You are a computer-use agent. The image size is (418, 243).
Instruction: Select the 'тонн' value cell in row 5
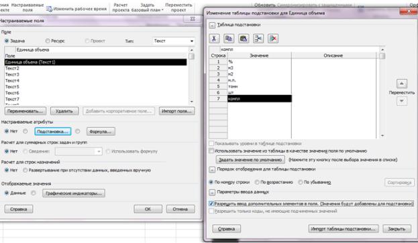pyautogui.click(x=260, y=86)
